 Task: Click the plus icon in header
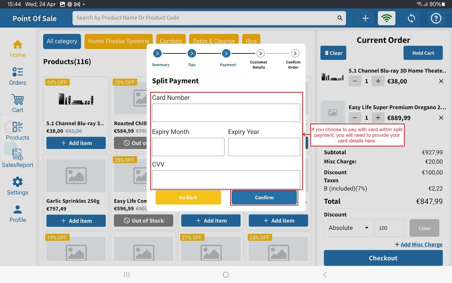tap(365, 18)
